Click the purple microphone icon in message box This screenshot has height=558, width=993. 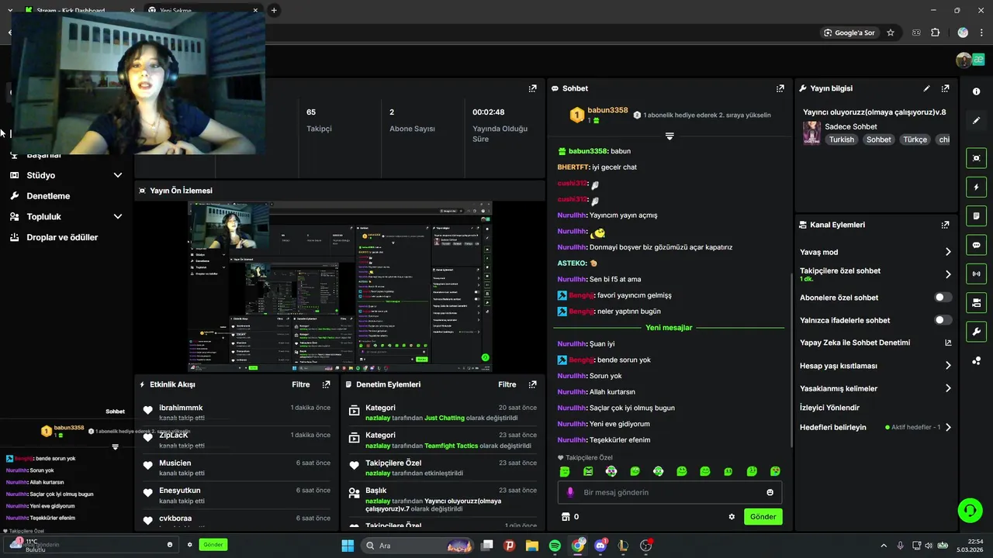570,492
